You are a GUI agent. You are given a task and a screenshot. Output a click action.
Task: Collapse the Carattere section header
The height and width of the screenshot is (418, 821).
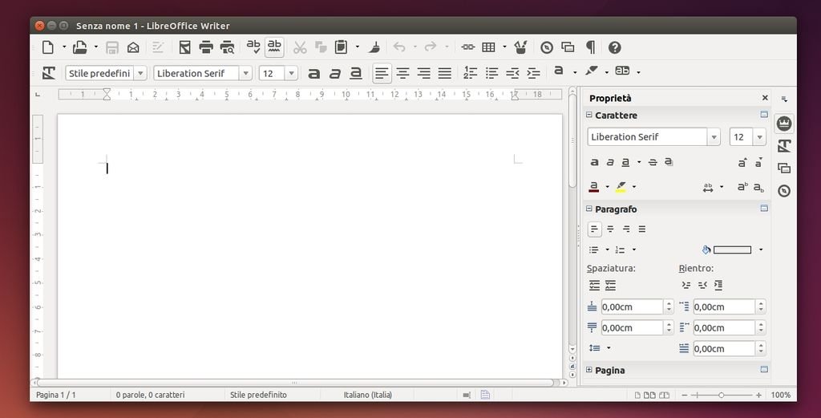pyautogui.click(x=589, y=116)
